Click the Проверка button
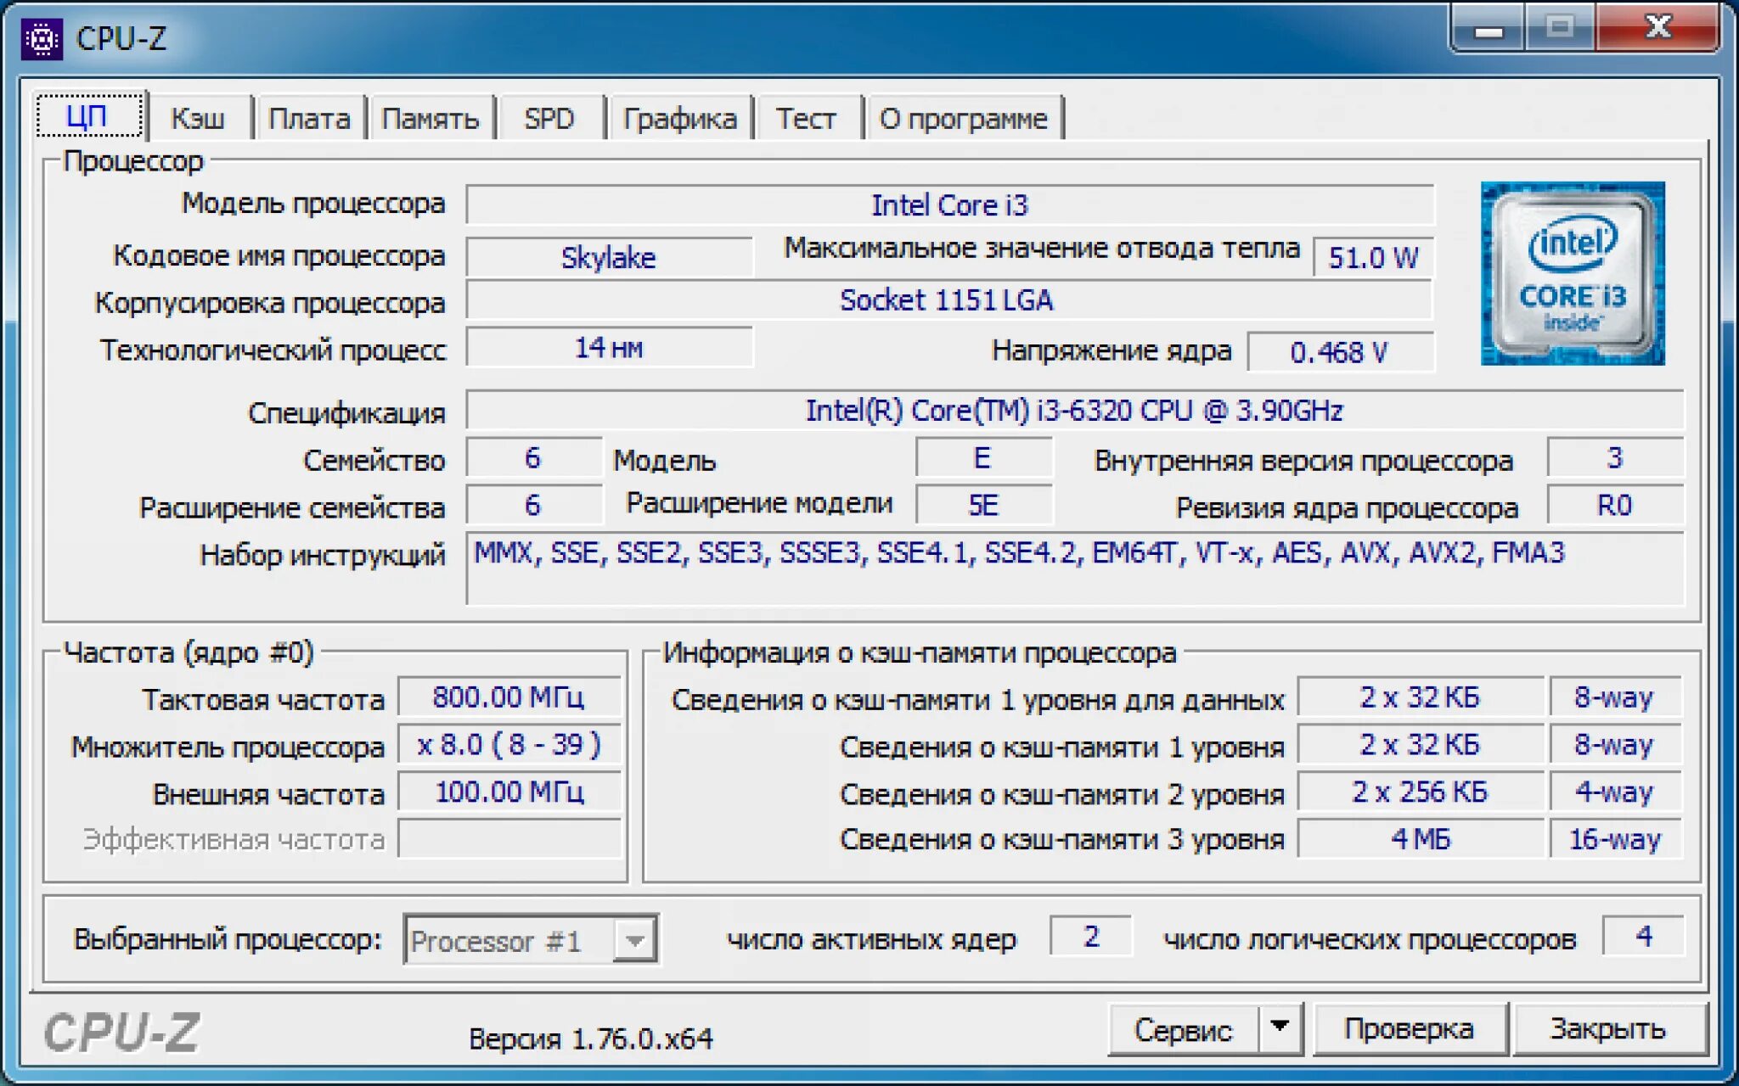1739x1086 pixels. [x=1409, y=1029]
